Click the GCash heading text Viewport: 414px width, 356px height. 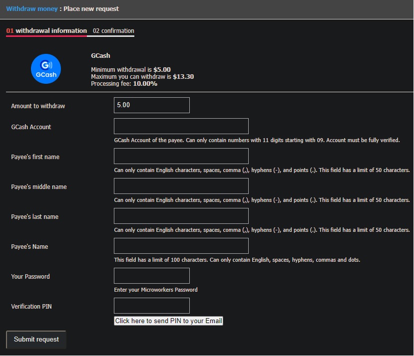point(100,56)
